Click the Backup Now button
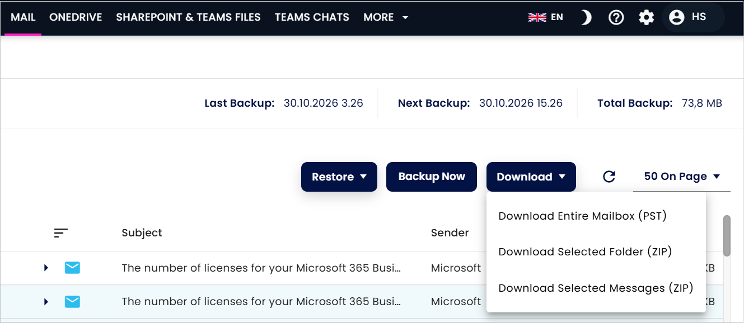Screen dimensions: 744x323 coord(432,177)
